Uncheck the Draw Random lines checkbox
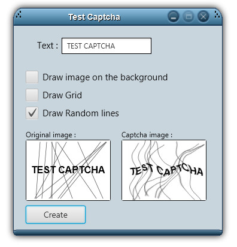 coord(32,113)
